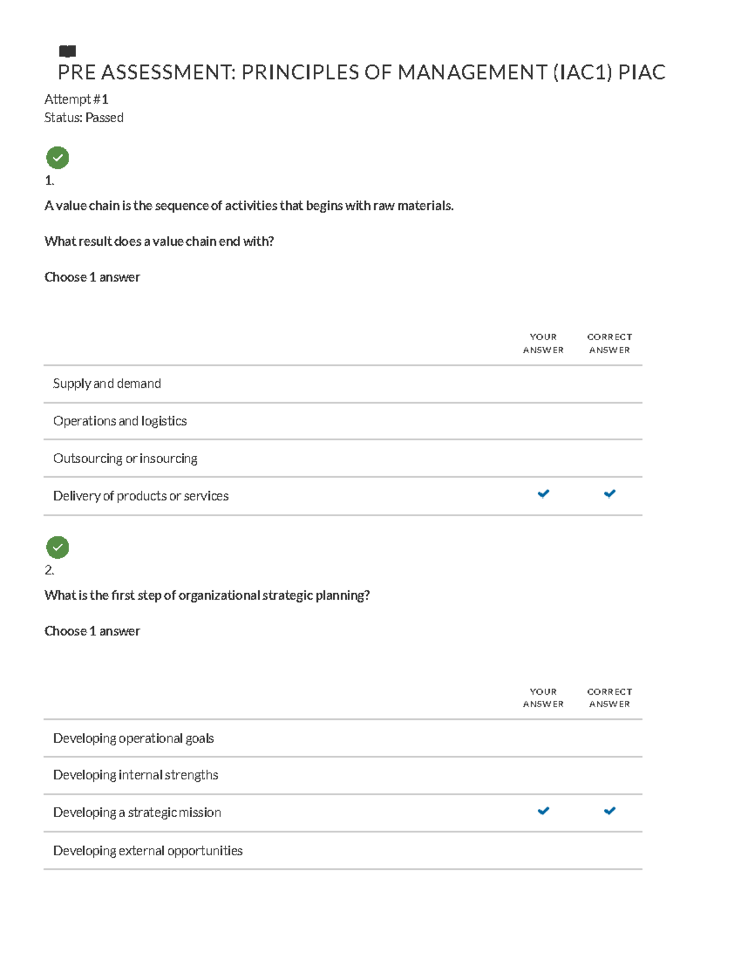Click Your Answer checkmark for Delivery of products
This screenshot has height=959, width=741.
pos(543,493)
